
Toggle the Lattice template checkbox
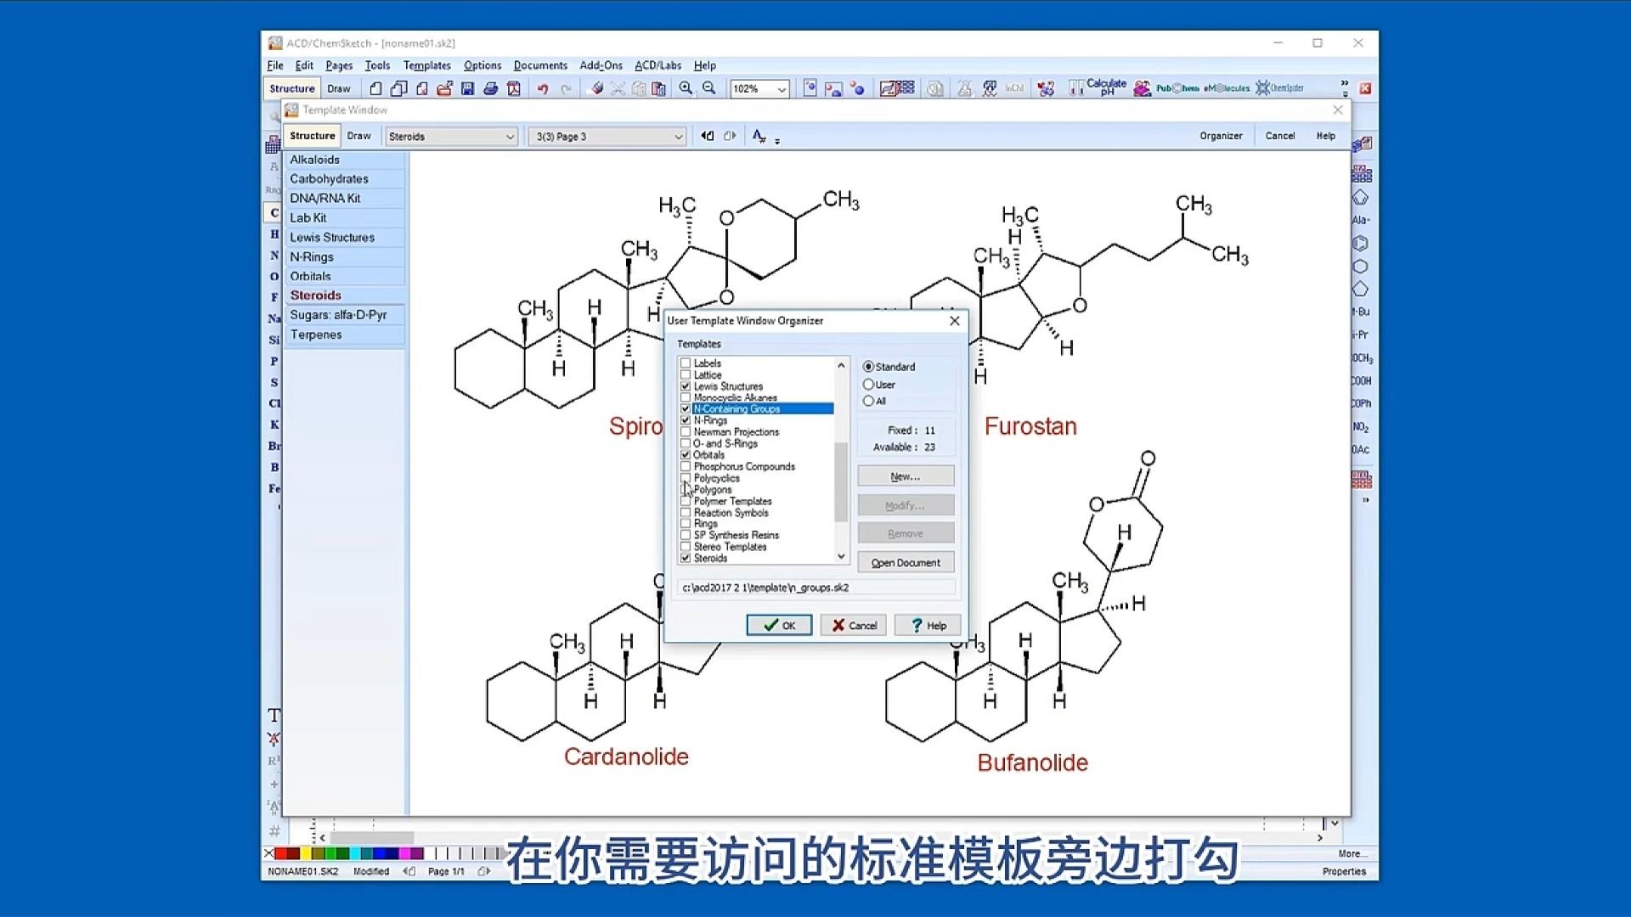tap(686, 374)
